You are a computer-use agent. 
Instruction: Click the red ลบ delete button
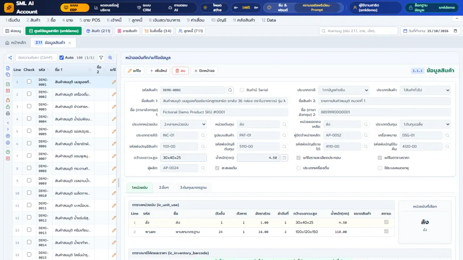180,70
